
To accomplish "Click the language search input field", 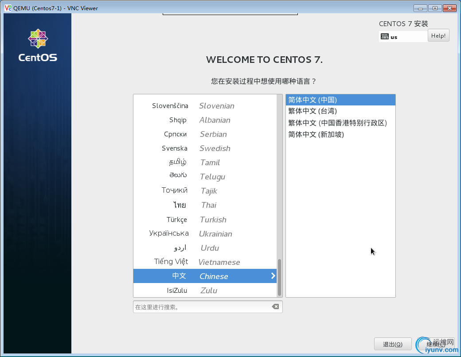I will pos(207,307).
